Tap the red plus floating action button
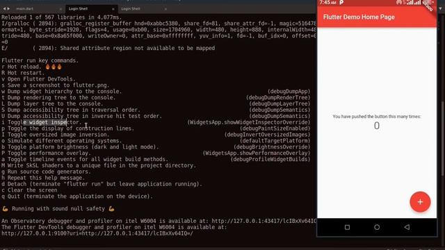The width and height of the screenshot is (445, 250). (x=420, y=202)
